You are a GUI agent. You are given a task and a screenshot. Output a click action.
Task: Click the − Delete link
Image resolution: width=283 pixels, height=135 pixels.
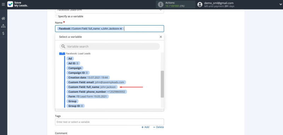pos(158,127)
